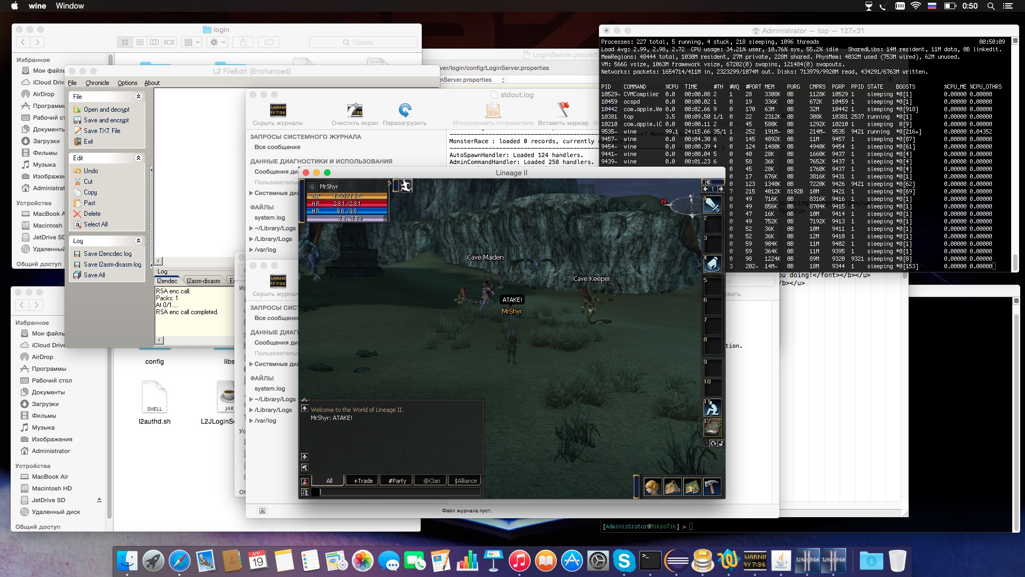Open the Chronicle menu in L2 FileEdit
The image size is (1025, 577).
coord(97,83)
